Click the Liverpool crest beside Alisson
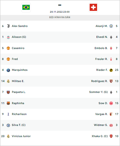Viewport: 120px width, 146px height. click(x=8, y=37)
